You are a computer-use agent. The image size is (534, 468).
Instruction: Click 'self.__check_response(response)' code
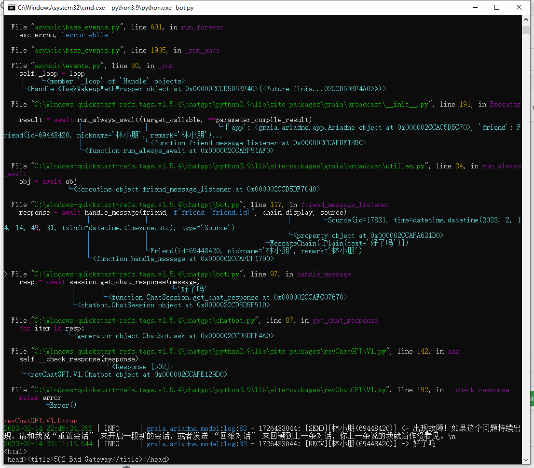point(79,359)
